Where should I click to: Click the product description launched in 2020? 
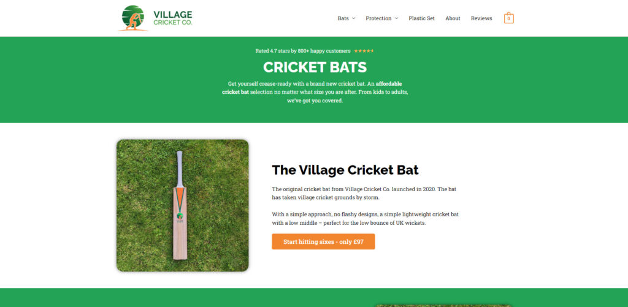pos(365,193)
